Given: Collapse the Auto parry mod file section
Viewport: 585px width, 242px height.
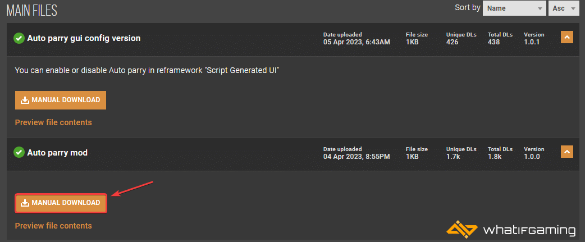Looking at the screenshot, I should 566,152.
